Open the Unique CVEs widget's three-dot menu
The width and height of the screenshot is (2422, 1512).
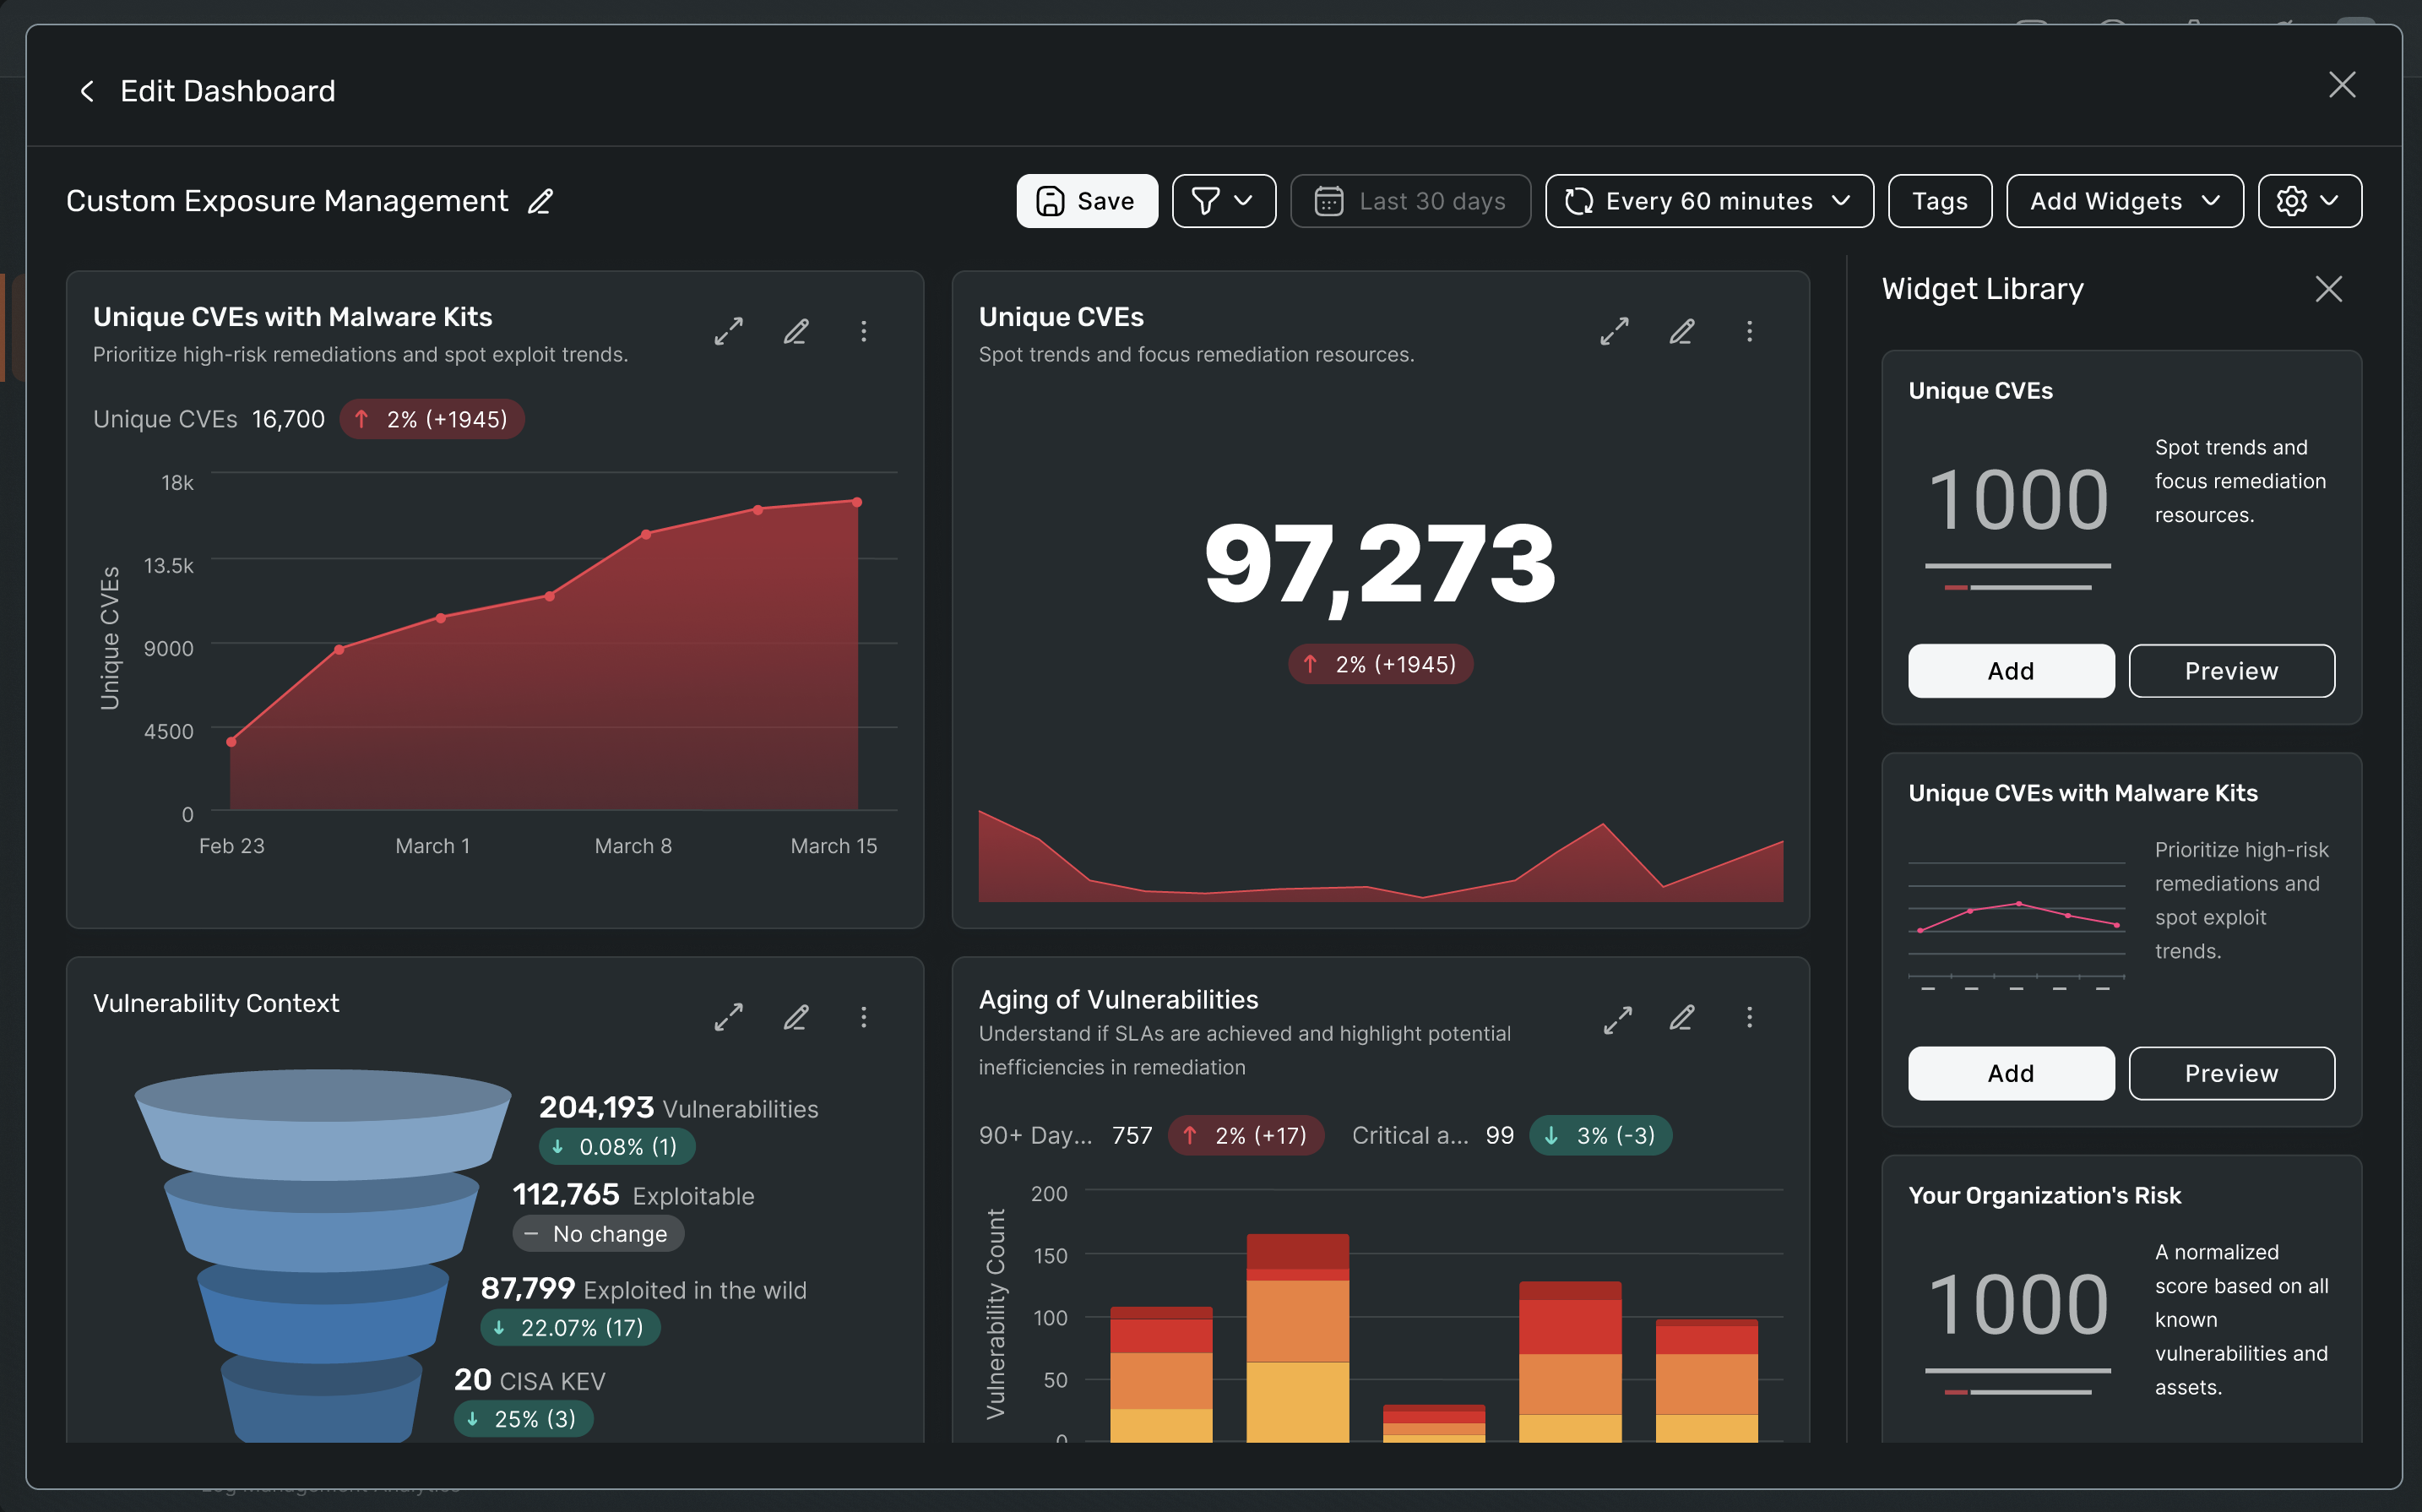pyautogui.click(x=1749, y=331)
